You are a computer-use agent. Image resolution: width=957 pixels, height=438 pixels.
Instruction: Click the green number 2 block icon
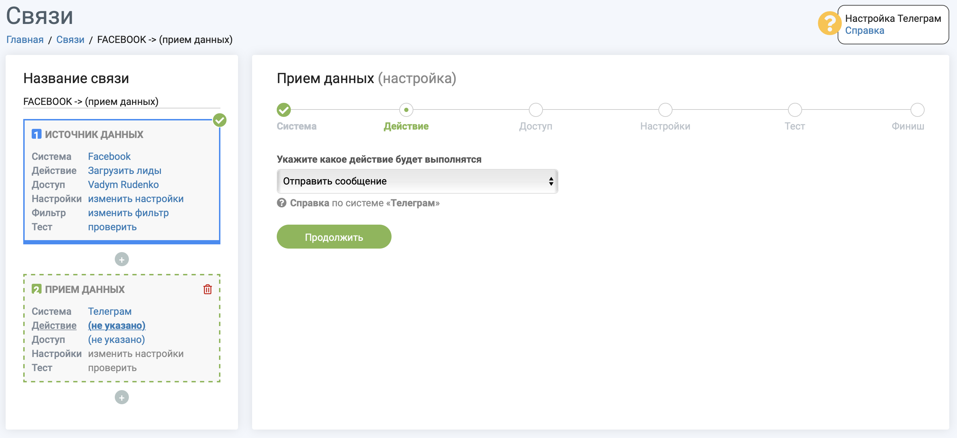(x=36, y=289)
